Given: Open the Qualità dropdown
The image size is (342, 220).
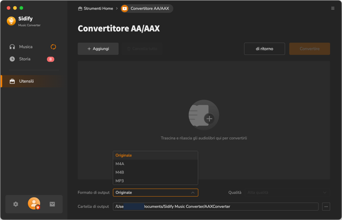Looking at the screenshot, I should 287,193.
